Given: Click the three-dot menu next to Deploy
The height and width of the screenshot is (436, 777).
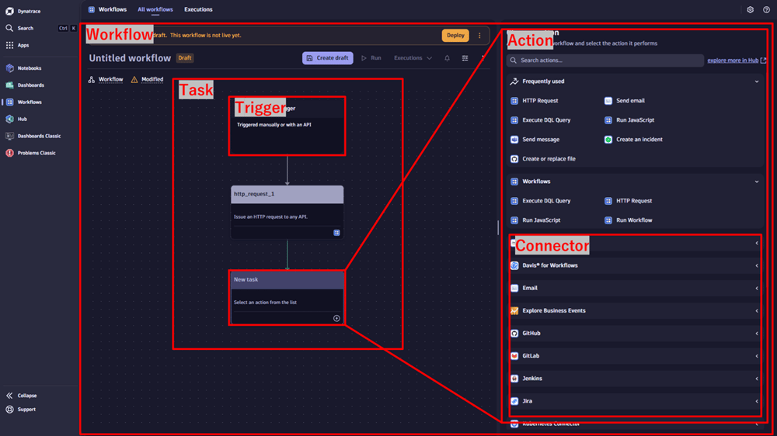Looking at the screenshot, I should pos(479,36).
